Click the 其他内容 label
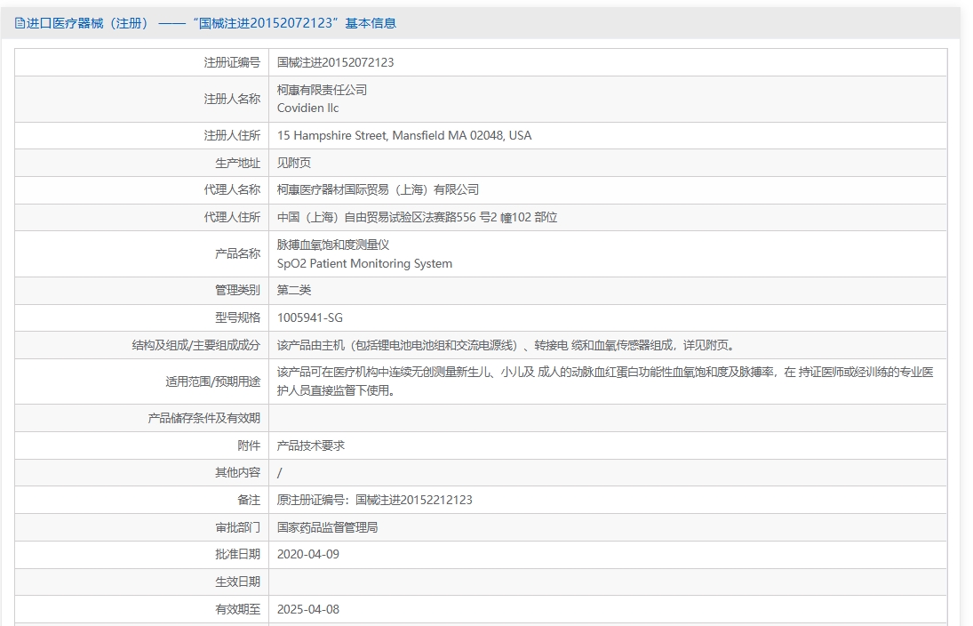This screenshot has height=626, width=973. pos(237,473)
